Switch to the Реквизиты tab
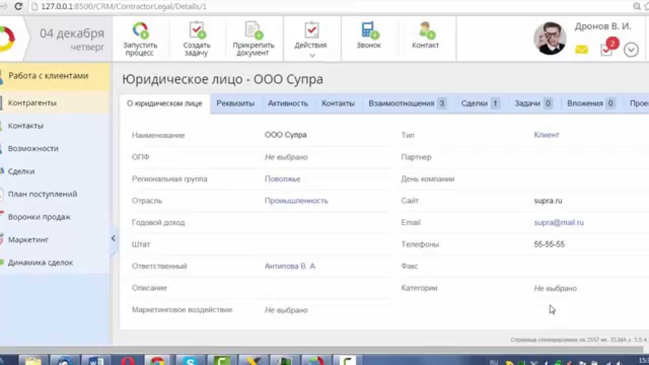This screenshot has height=365, width=649. coord(235,103)
